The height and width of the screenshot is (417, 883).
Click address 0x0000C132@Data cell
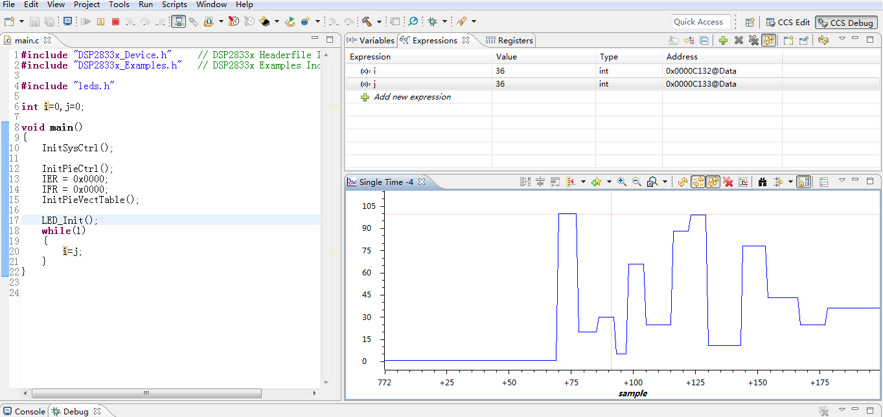[x=701, y=70]
